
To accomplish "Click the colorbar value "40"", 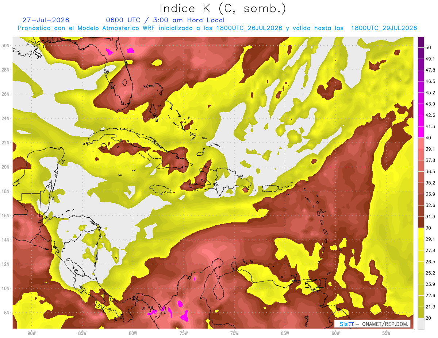I will click(429, 138).
